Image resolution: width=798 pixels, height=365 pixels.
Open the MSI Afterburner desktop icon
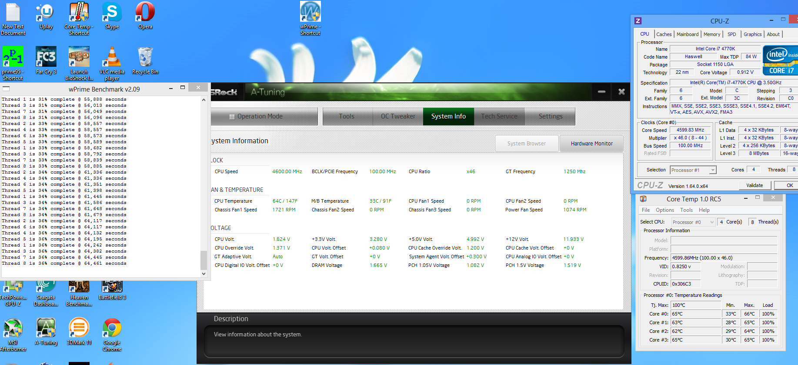[x=13, y=335]
